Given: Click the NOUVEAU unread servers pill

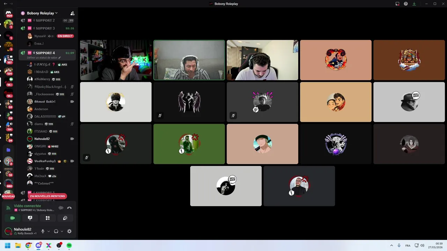Looking at the screenshot, I should pos(8,196).
